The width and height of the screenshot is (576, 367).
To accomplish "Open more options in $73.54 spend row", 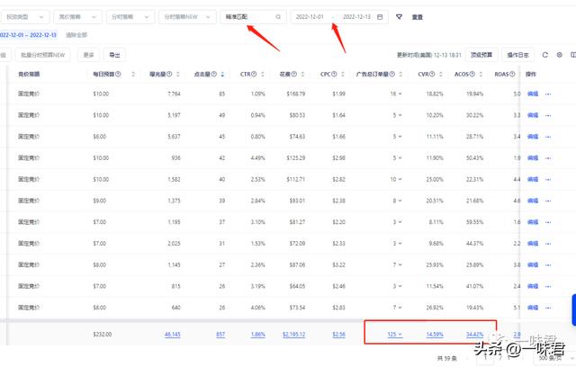I will tap(548, 308).
